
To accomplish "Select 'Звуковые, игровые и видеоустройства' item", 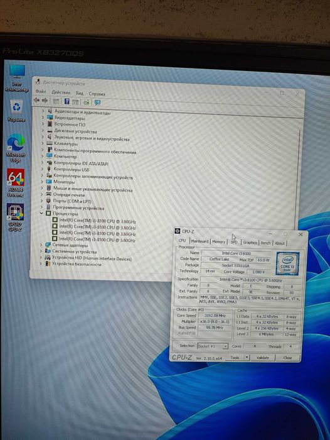I will [92, 138].
